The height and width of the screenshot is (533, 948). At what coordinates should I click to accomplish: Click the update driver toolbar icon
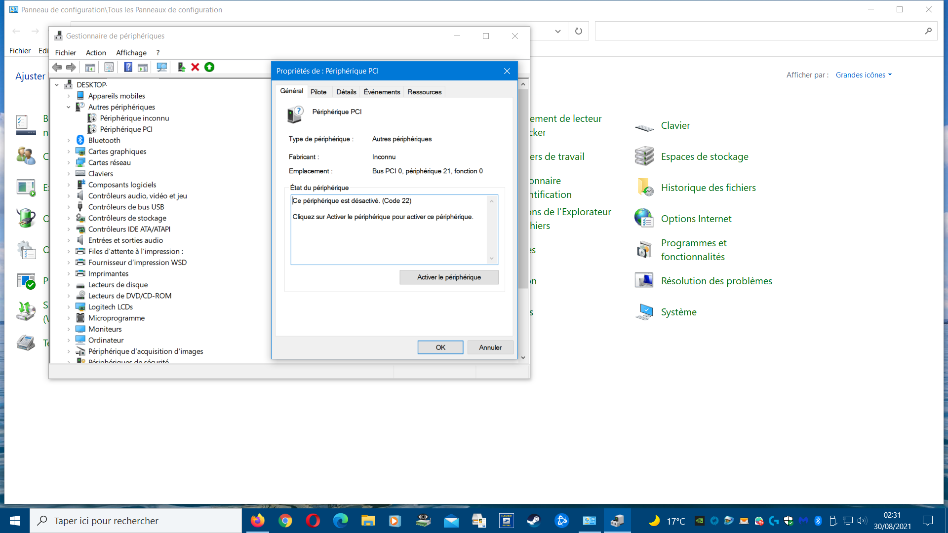click(181, 67)
